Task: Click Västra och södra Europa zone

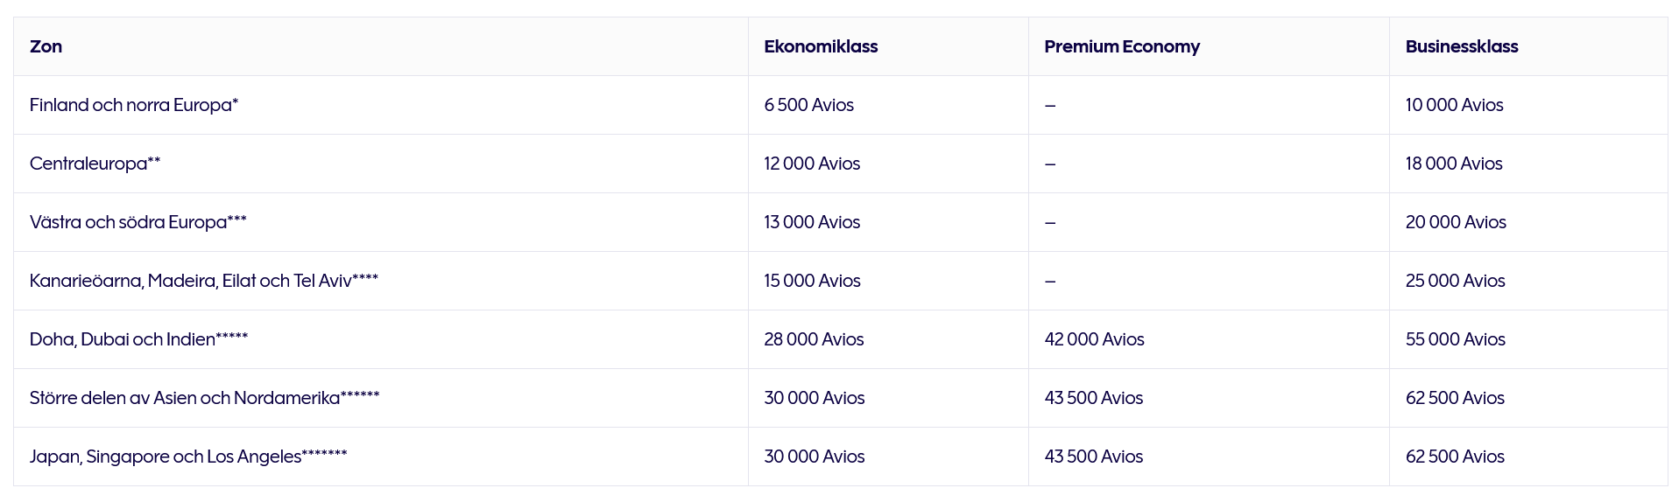Action: (x=138, y=222)
